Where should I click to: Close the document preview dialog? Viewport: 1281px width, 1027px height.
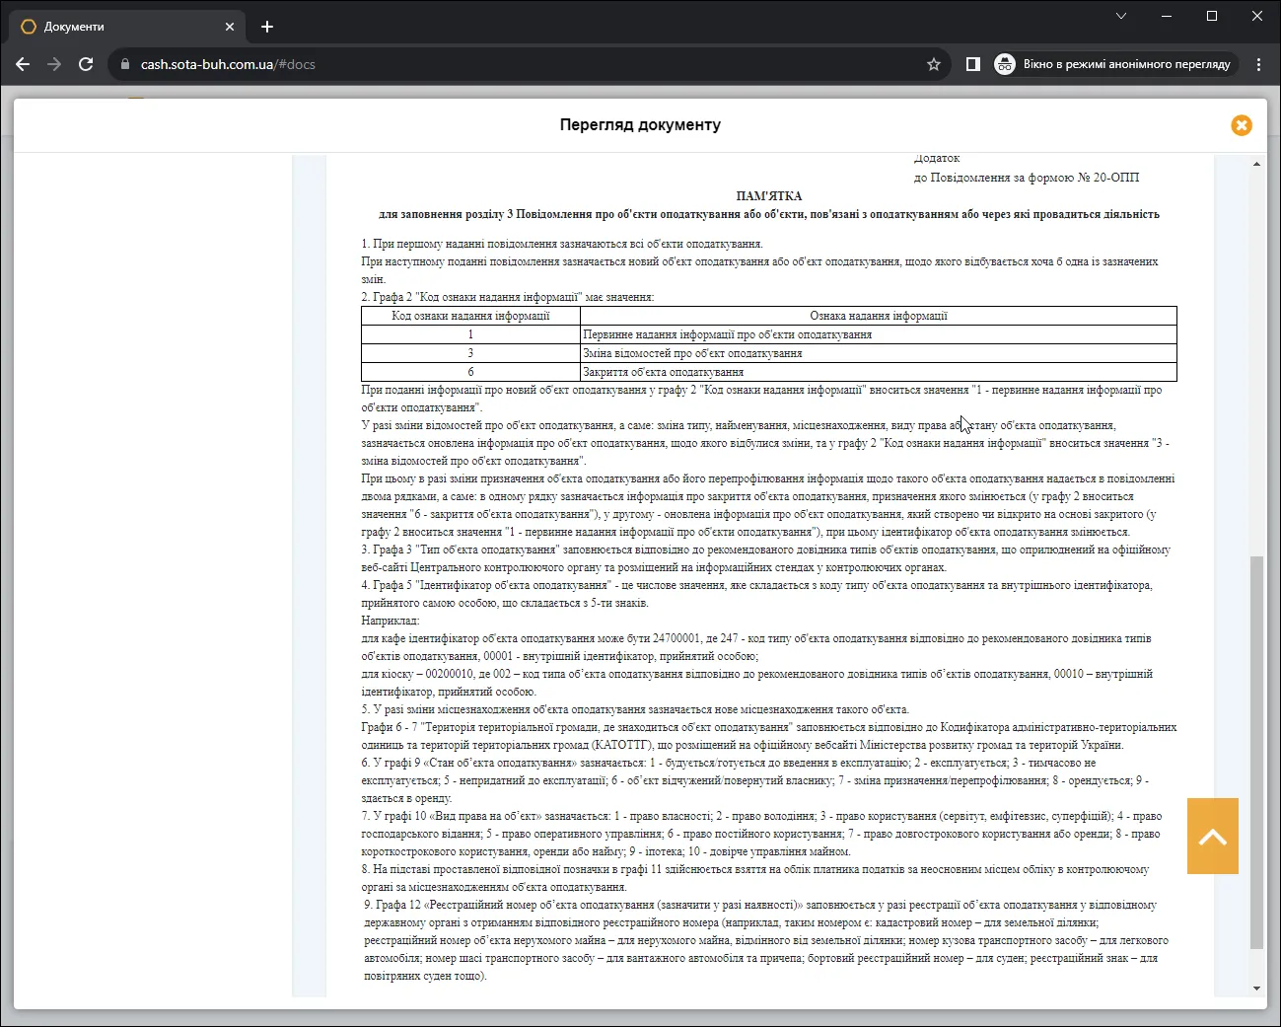click(1242, 125)
